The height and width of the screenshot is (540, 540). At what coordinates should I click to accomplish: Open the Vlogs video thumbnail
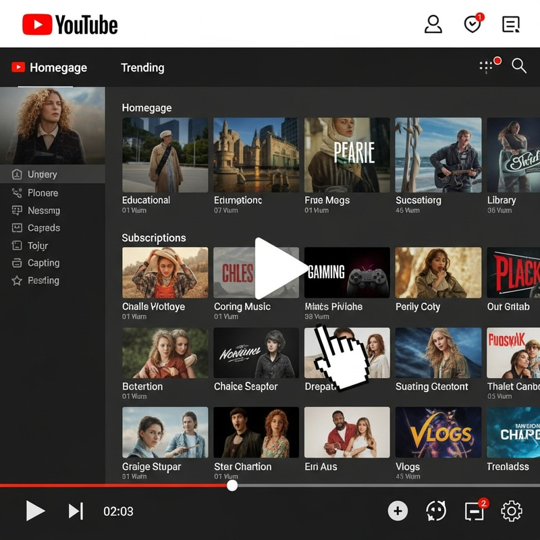(438, 433)
